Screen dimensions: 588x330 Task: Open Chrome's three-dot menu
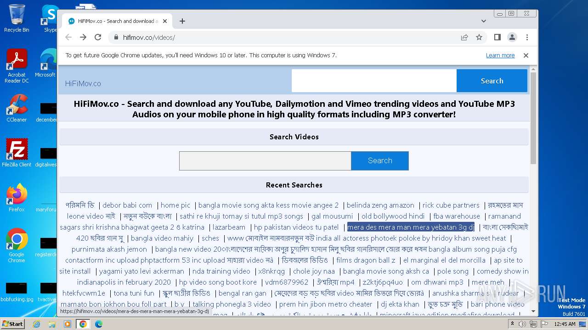[527, 37]
